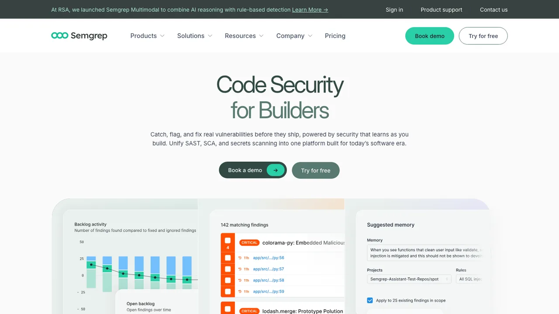
Task: Uncheck Apply to 25 existing findings checkbox
Action: (370, 300)
